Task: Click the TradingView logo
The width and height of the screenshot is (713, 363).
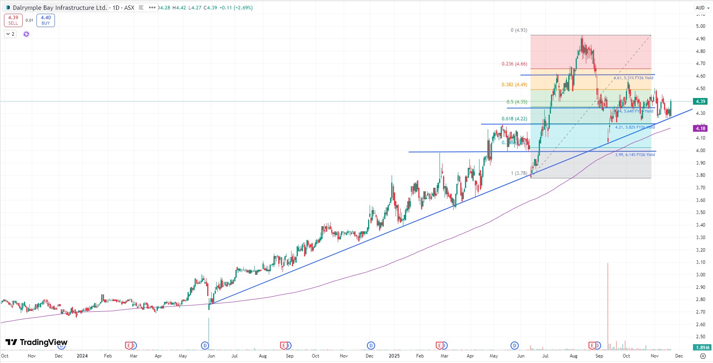Action: pyautogui.click(x=36, y=342)
